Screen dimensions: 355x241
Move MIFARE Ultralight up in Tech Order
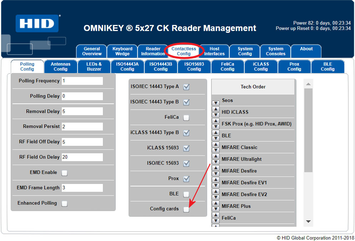click(216, 156)
